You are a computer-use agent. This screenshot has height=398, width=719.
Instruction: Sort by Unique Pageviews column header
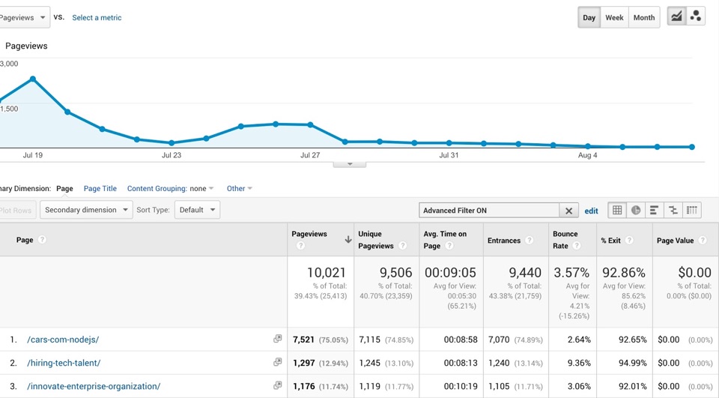pos(376,240)
